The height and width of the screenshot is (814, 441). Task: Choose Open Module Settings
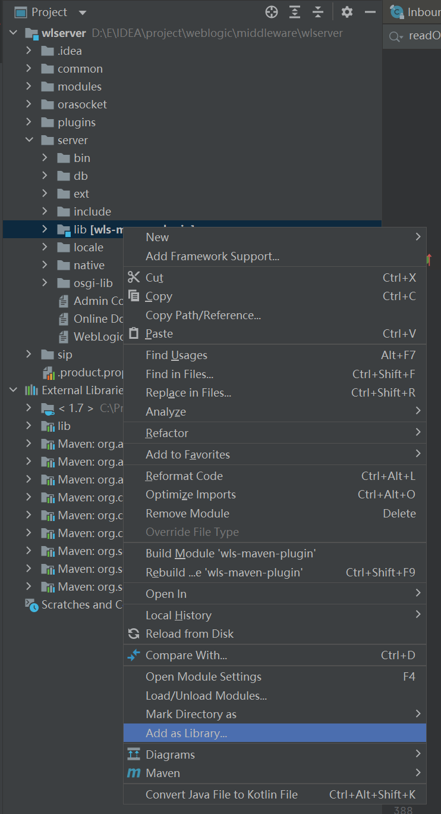click(x=203, y=676)
